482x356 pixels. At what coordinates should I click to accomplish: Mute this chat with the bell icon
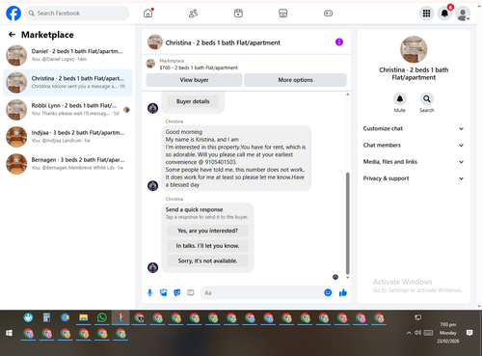[400, 99]
